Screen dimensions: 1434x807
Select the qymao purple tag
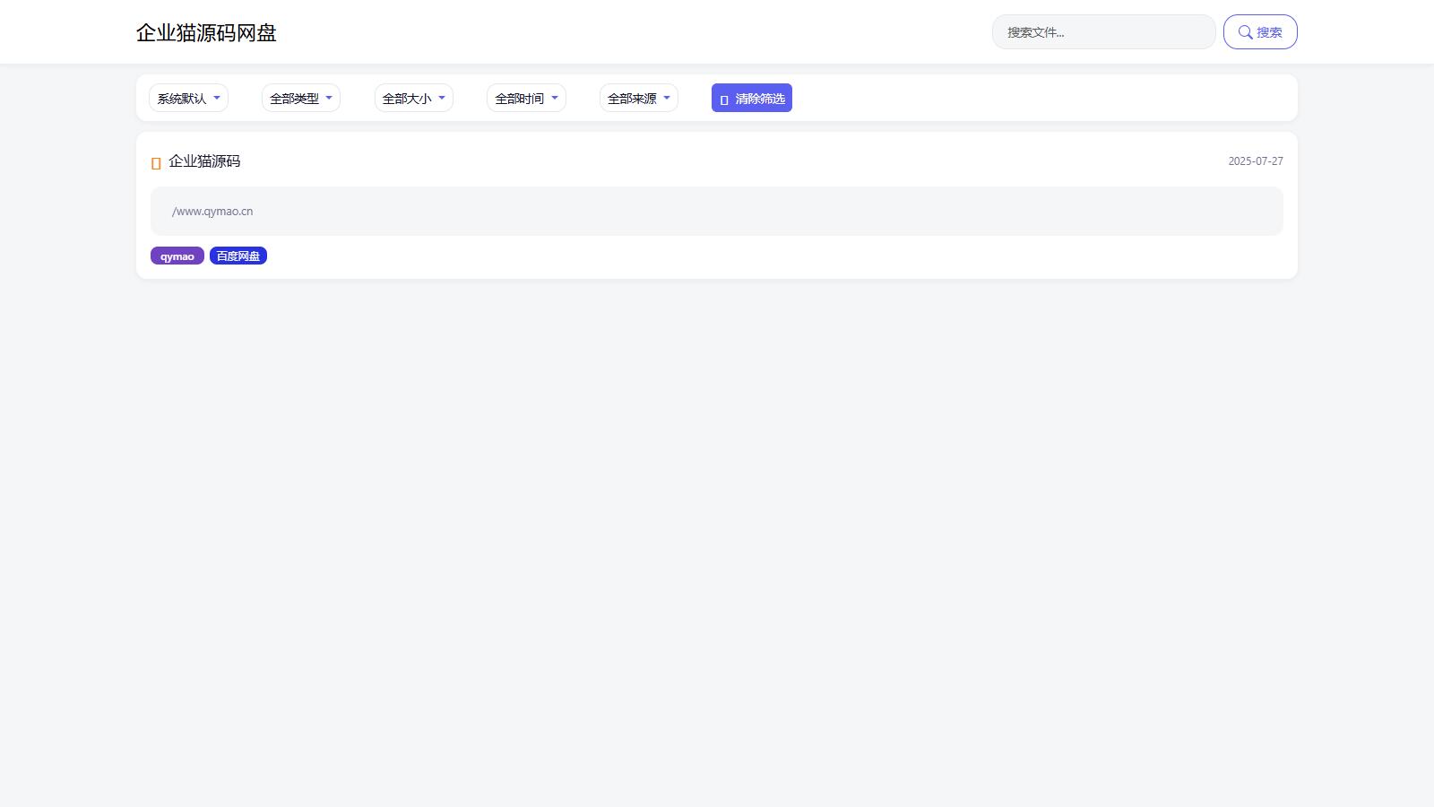coord(177,256)
